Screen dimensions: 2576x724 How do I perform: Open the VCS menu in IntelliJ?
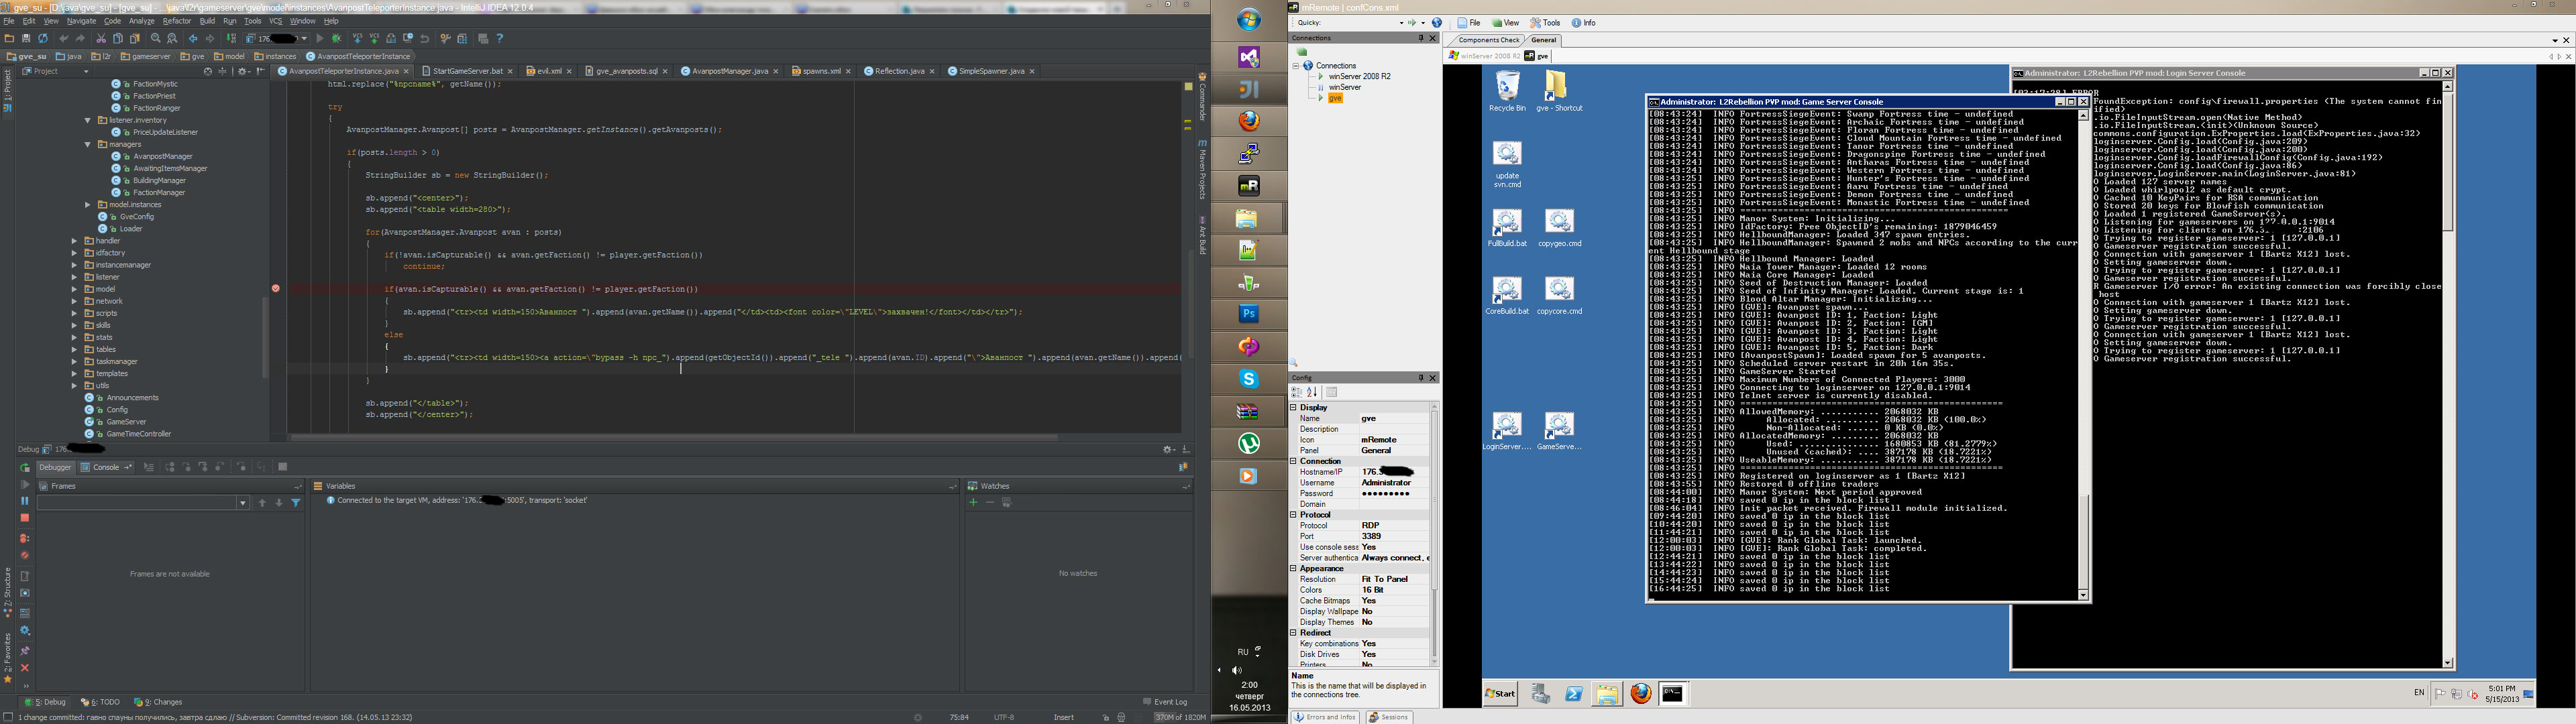click(276, 21)
